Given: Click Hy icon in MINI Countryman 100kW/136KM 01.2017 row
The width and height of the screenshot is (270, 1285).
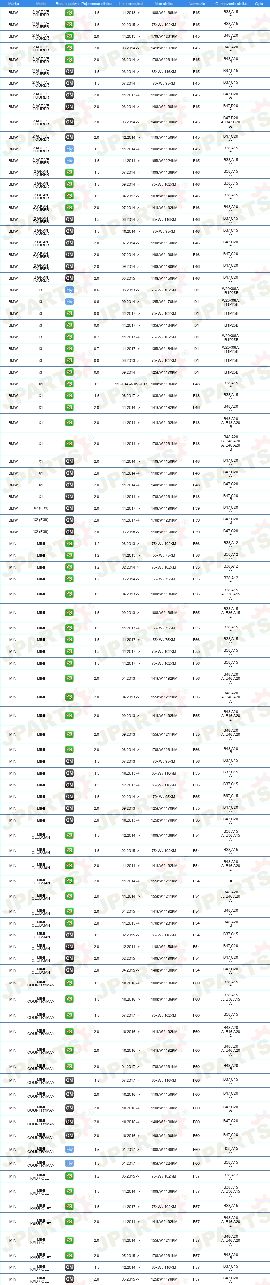Looking at the screenshot, I should (x=69, y=1149).
